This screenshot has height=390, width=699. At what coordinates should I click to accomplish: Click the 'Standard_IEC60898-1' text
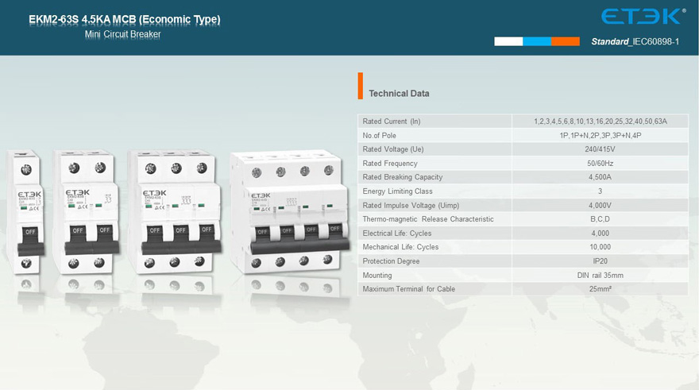pos(635,41)
